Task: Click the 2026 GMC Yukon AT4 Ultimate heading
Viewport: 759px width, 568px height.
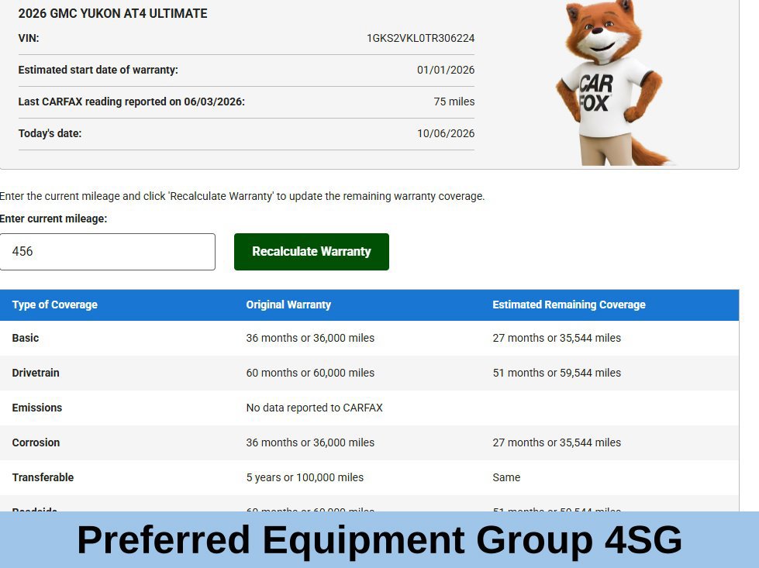Action: [x=112, y=13]
